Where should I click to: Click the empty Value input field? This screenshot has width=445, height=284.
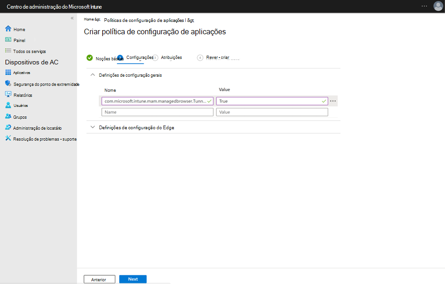coord(272,112)
